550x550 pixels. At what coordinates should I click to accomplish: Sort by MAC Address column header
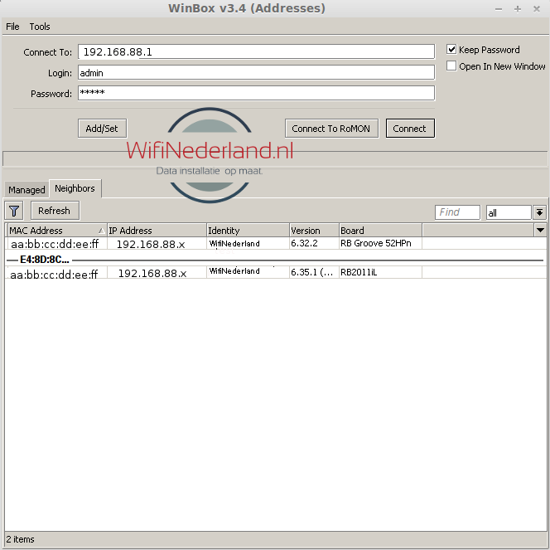coord(55,231)
